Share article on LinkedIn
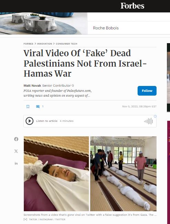Viewport: 170px width, 224px height. tap(16, 163)
